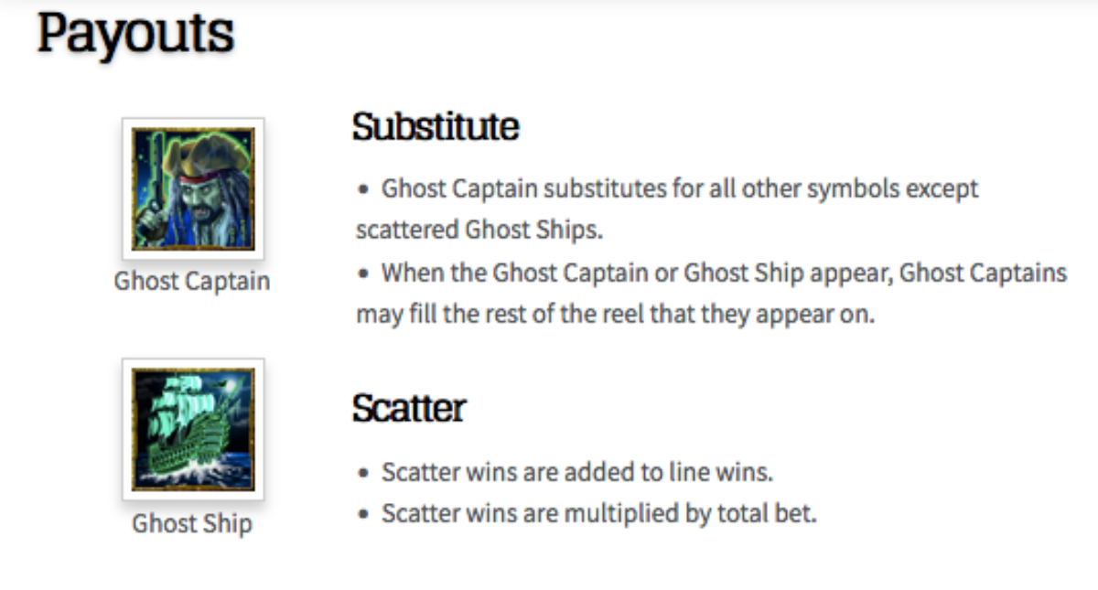Viewport: 1098px width, 590px height.
Task: Click the bullet before 'When the Ghost Captain'
Action: (364, 274)
